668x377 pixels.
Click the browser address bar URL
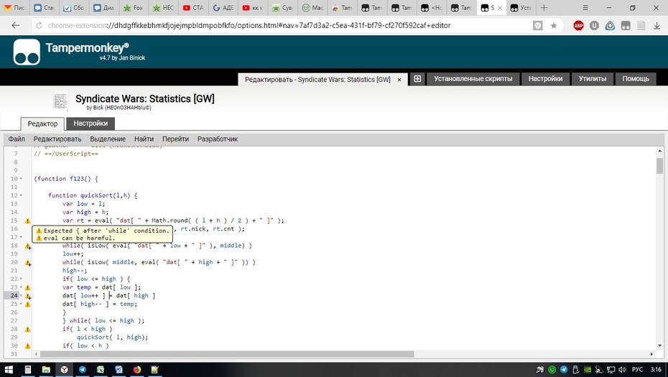pos(249,26)
